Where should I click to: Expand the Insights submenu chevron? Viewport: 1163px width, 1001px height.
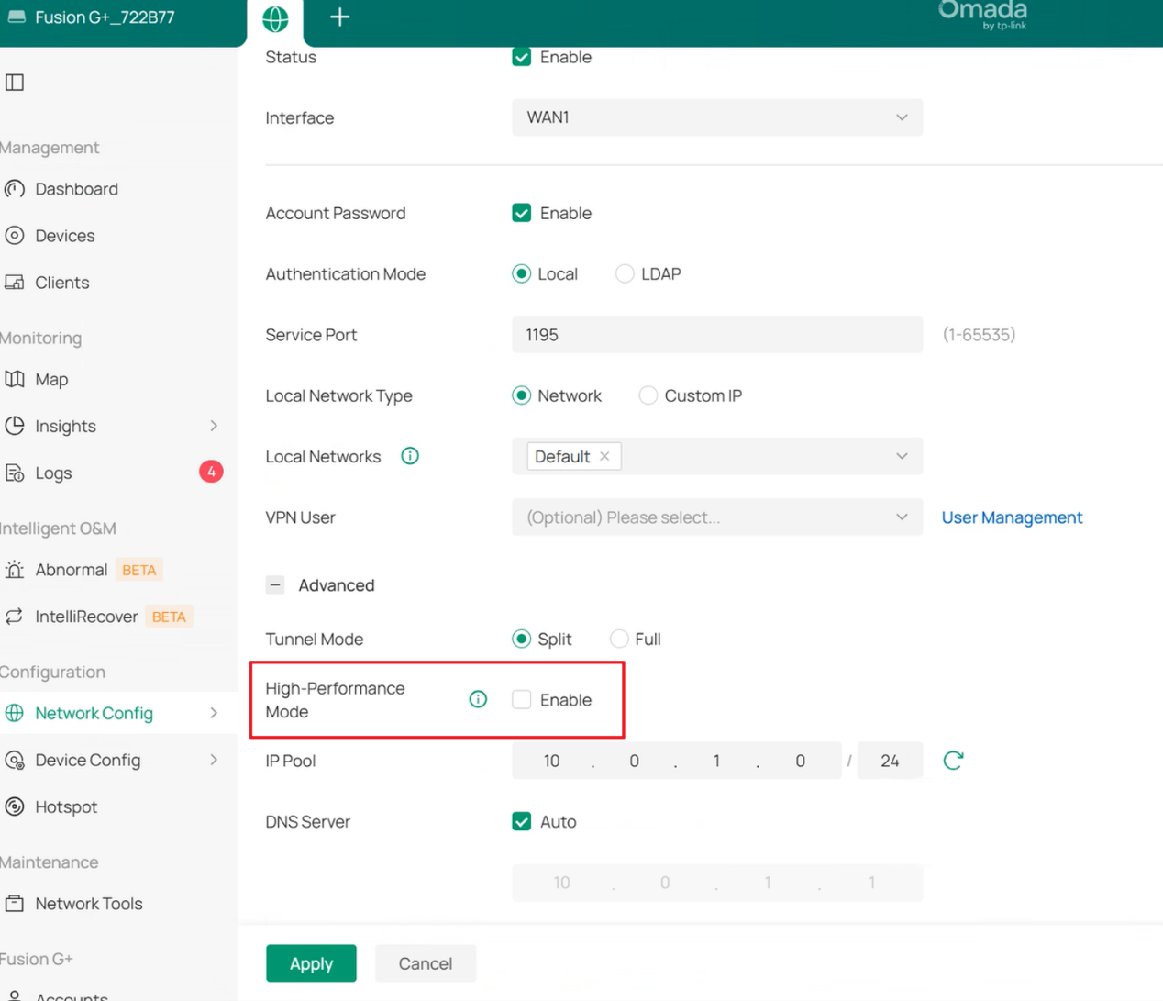pyautogui.click(x=214, y=426)
